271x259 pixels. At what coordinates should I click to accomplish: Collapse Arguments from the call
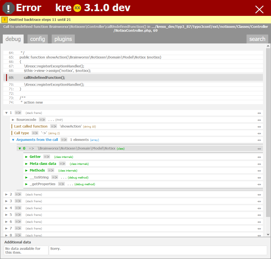13,140
